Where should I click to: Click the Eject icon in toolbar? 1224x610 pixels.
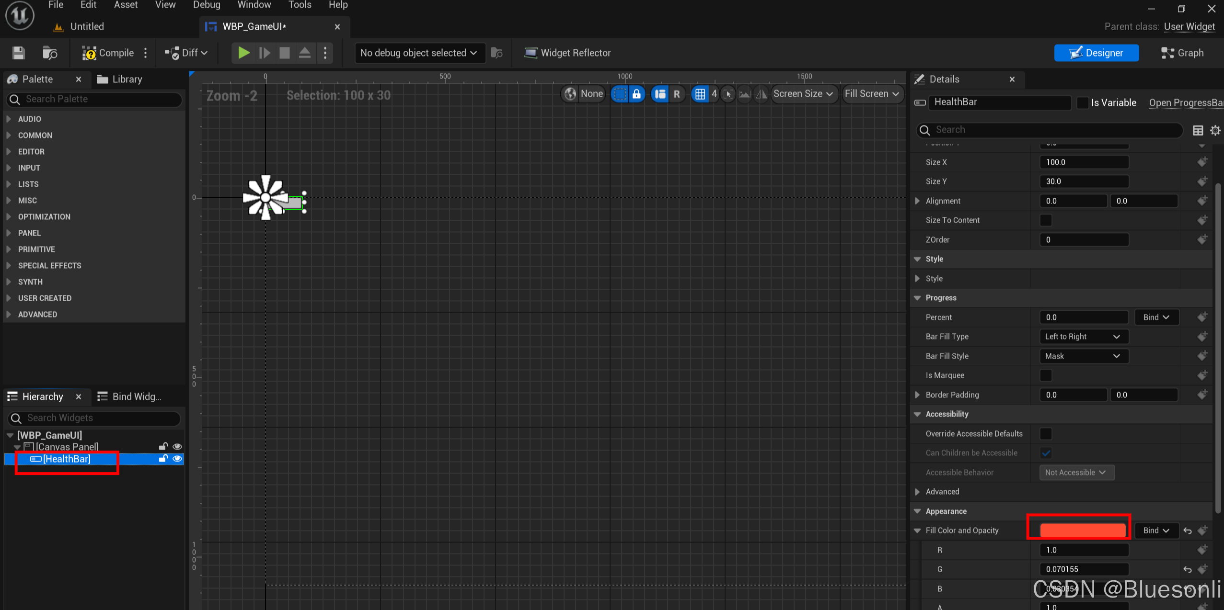click(x=305, y=53)
